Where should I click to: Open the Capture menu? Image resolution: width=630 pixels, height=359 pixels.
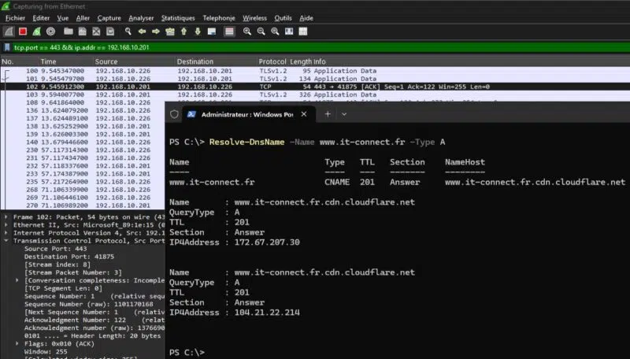tap(109, 18)
